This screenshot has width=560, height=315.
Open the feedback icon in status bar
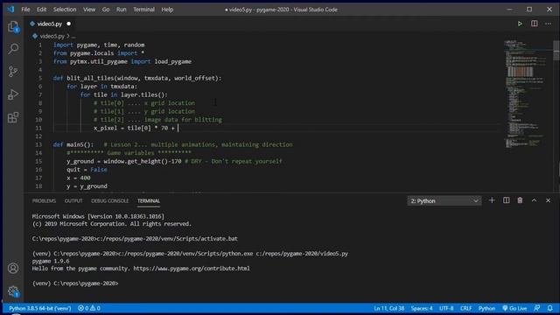536,308
